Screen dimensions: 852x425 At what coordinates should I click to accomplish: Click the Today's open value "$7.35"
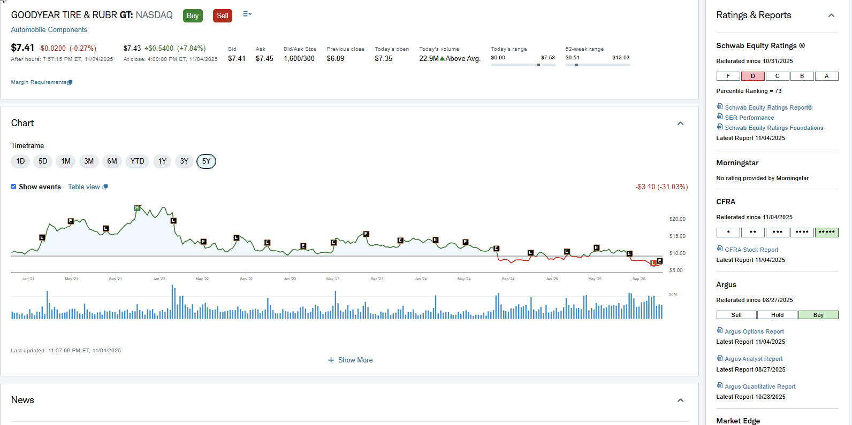point(384,59)
